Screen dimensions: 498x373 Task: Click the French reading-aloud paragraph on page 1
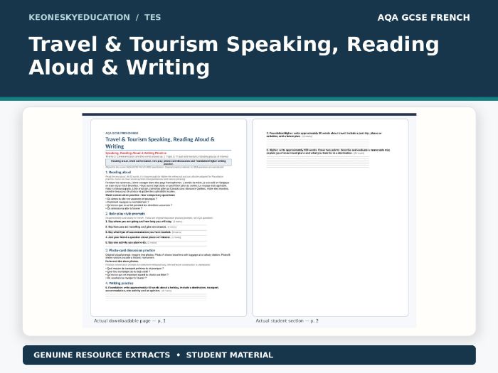[167, 187]
